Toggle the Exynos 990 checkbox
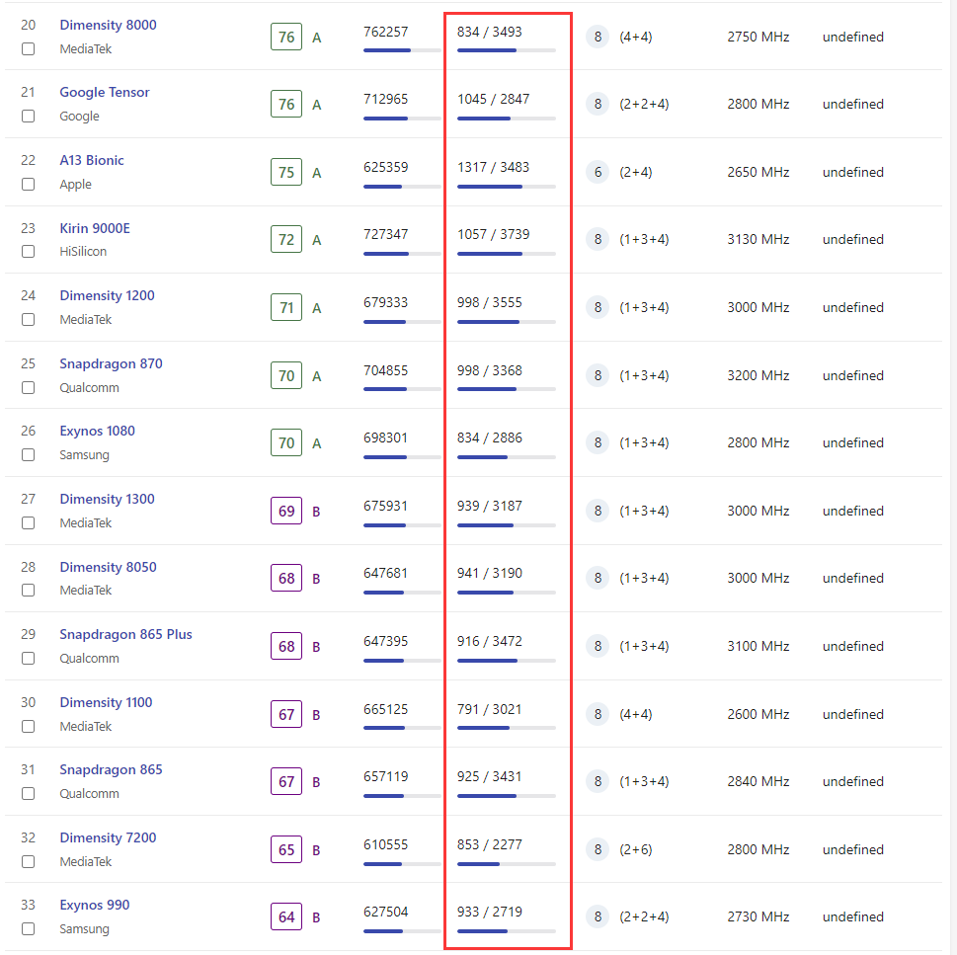The width and height of the screenshot is (957, 955). point(28,928)
